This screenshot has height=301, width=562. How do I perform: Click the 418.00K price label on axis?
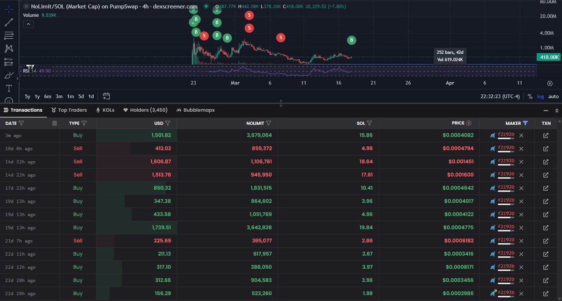(549, 57)
